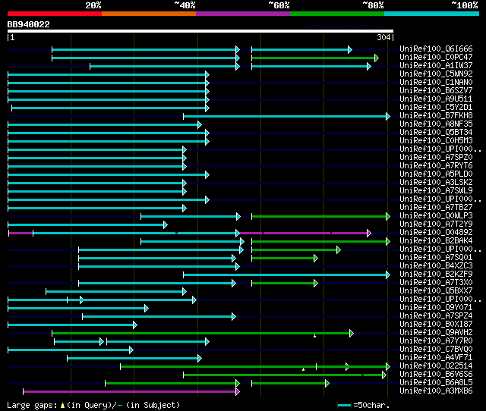Select the UniRef100_A3MXB6 label
Viewport: 486px width, 411px height.
(x=436, y=391)
